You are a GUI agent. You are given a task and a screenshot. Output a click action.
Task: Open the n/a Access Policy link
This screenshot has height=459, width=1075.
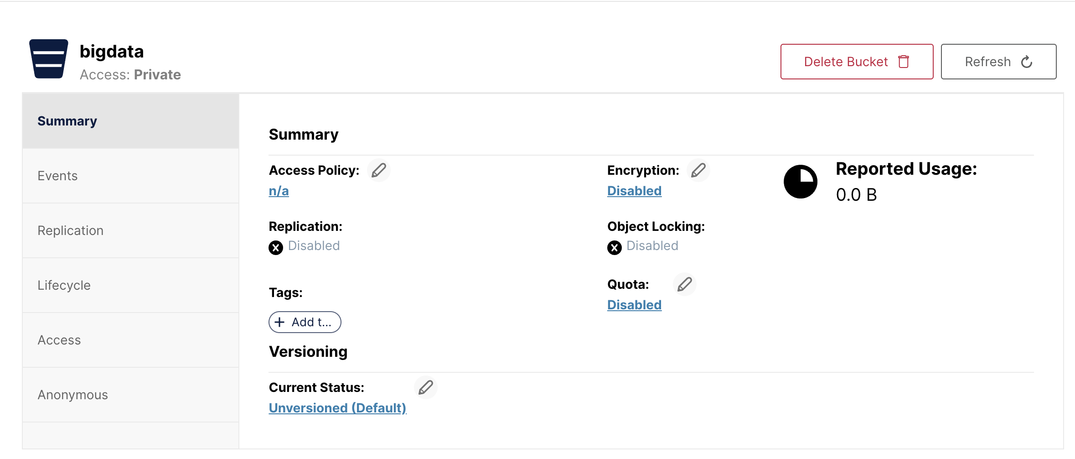[x=279, y=191]
